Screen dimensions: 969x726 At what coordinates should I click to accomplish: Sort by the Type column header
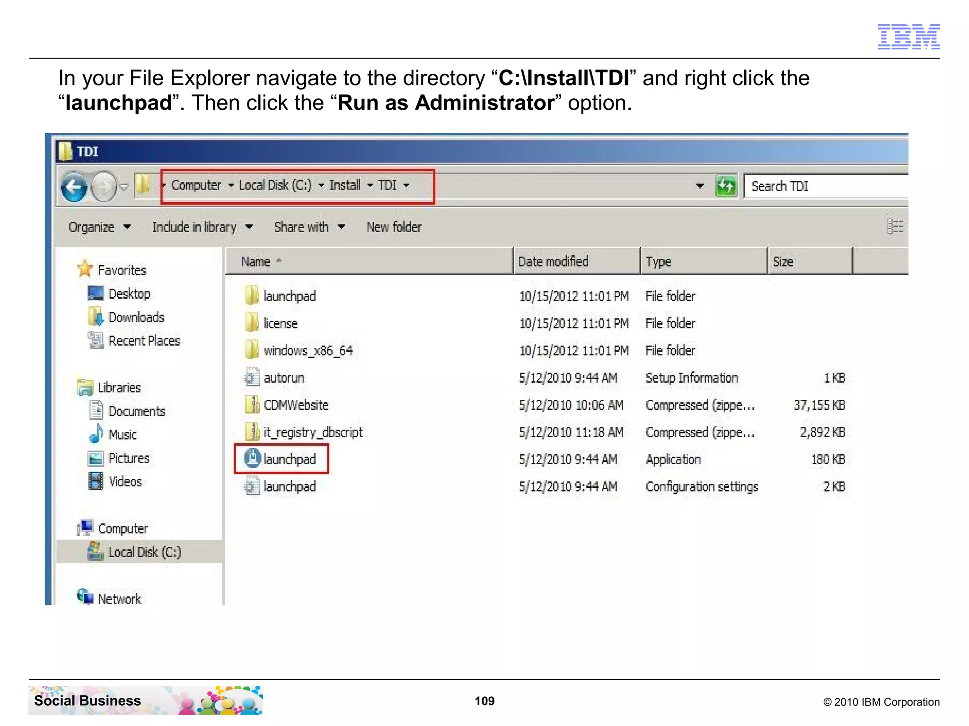tap(704, 261)
